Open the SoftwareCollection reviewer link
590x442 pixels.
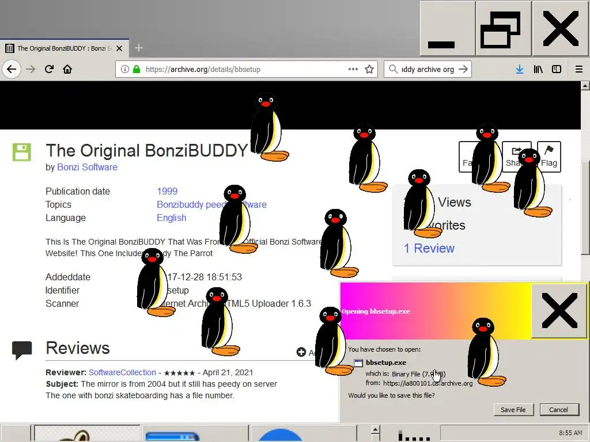[x=122, y=372]
